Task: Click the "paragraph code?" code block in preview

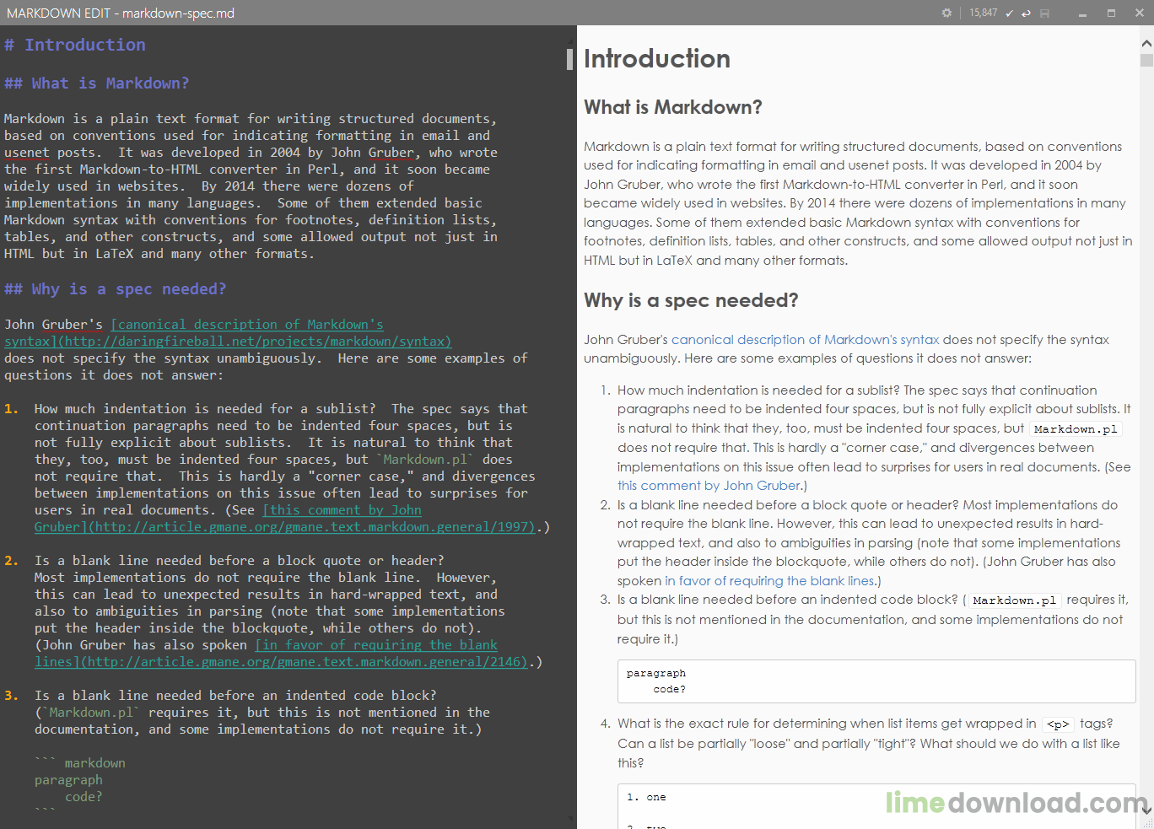Action: (876, 681)
